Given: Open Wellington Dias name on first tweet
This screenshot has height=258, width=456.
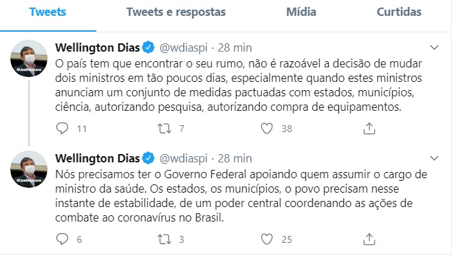Looking at the screenshot, I should click(98, 47).
